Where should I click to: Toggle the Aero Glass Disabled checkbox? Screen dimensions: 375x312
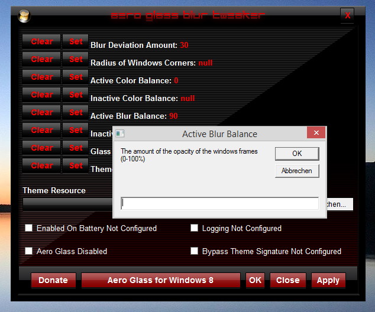tap(29, 251)
